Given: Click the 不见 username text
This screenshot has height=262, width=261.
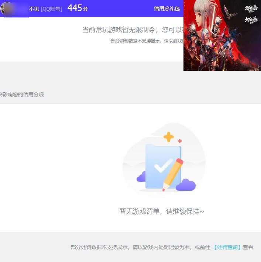Looking at the screenshot, I should tap(34, 9).
